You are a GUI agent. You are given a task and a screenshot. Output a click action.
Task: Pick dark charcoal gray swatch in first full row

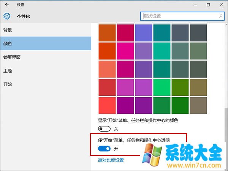198,33
